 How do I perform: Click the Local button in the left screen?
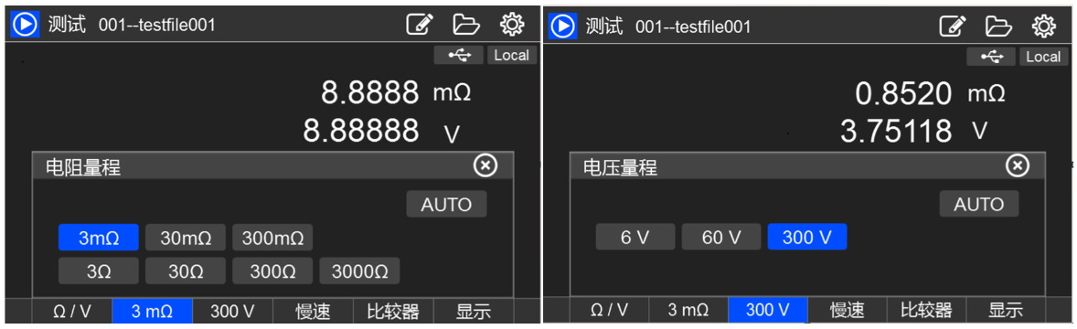512,56
